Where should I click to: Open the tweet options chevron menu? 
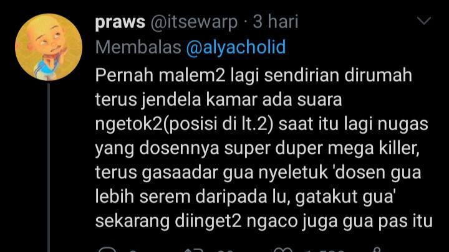[424, 21]
